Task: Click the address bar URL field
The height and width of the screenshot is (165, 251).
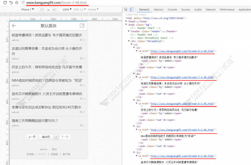Action: click(x=56, y=3)
